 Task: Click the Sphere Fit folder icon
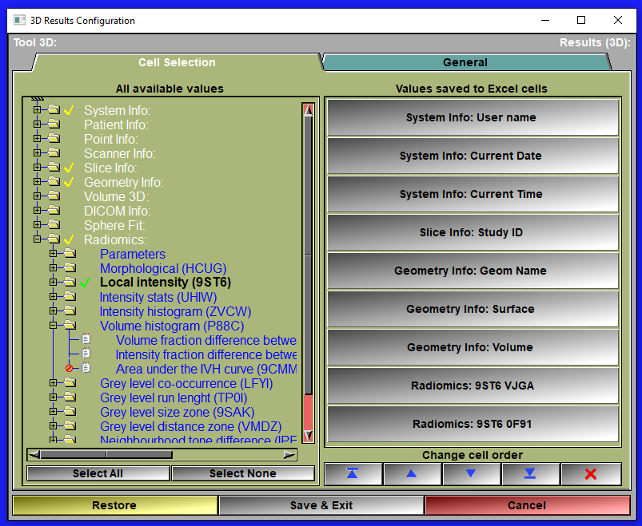[x=54, y=224]
